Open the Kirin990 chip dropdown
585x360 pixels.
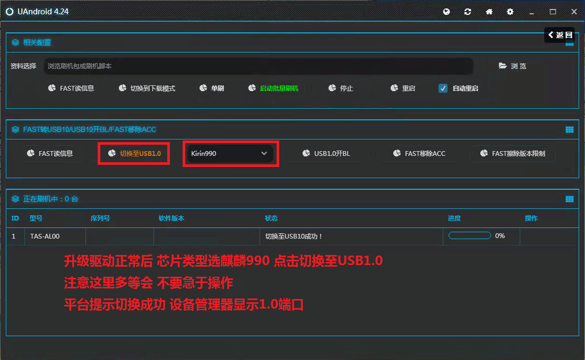pos(229,154)
